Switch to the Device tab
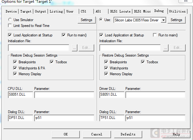193x140 pixels. [11, 11]
